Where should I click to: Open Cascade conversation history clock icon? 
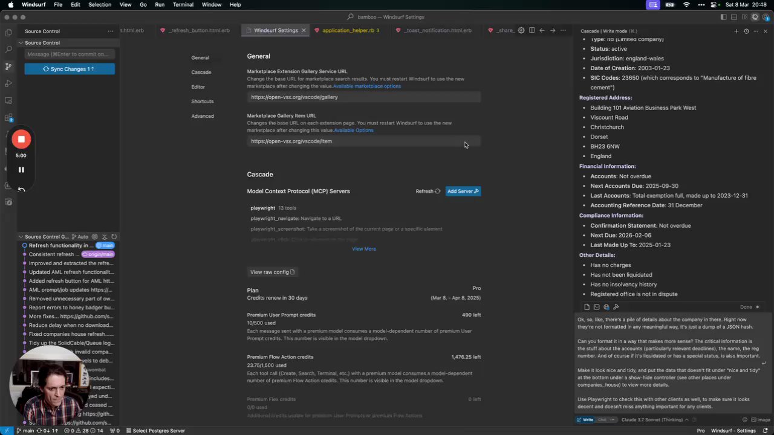click(x=746, y=31)
